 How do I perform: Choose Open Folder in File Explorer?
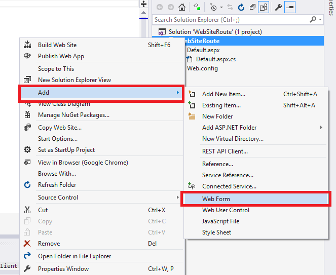(x=101, y=256)
